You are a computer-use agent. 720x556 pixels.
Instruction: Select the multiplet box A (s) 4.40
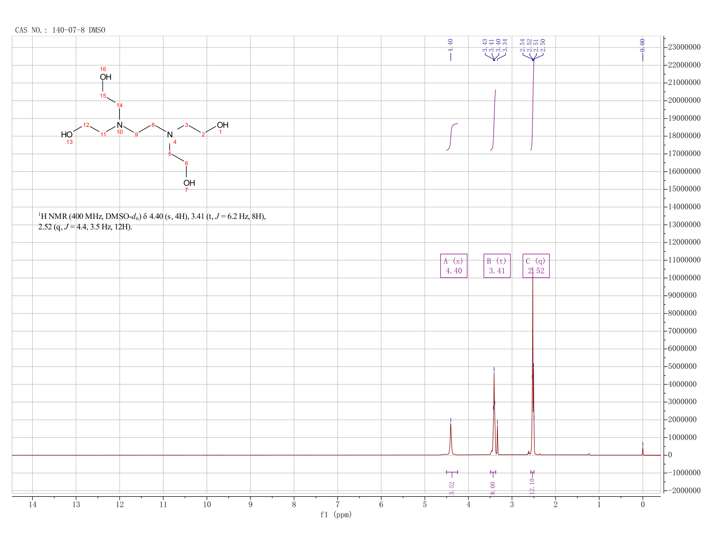tap(454, 266)
